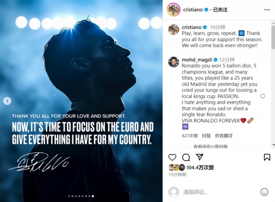Like mohd_magdi's comment with the small heart
Screen dimensions: 275x202
(x=263, y=96)
